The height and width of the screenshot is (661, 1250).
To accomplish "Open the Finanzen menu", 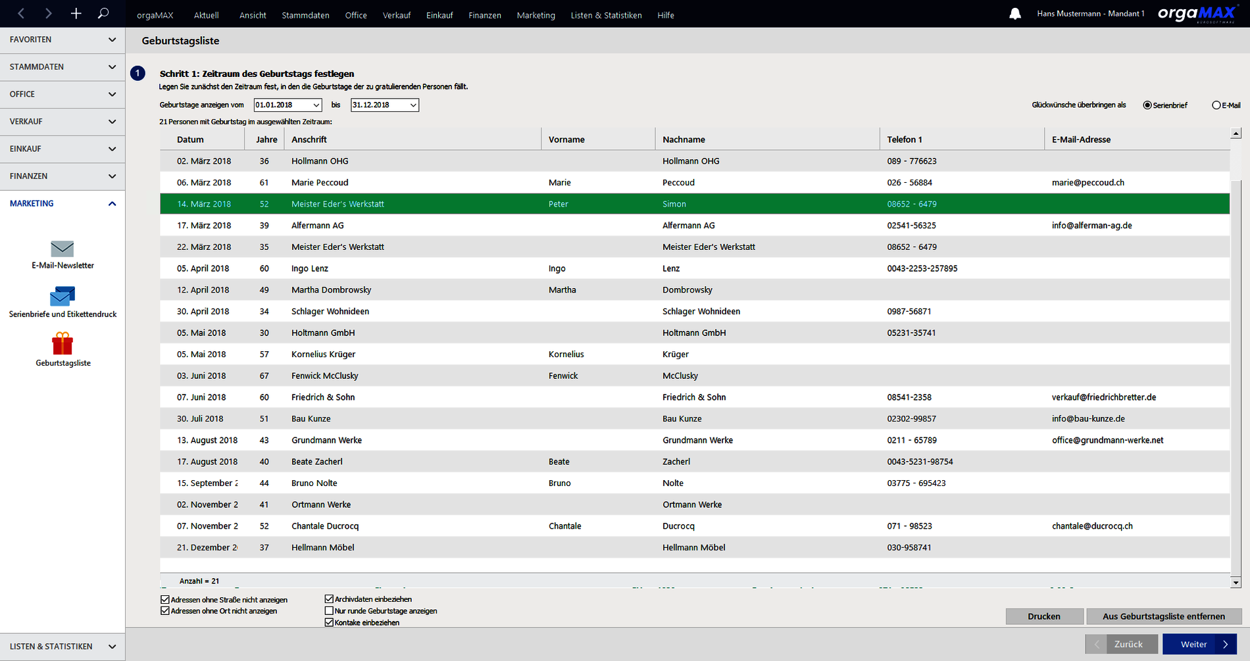I will [x=485, y=15].
